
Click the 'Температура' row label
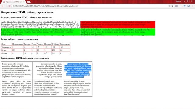(6, 47)
